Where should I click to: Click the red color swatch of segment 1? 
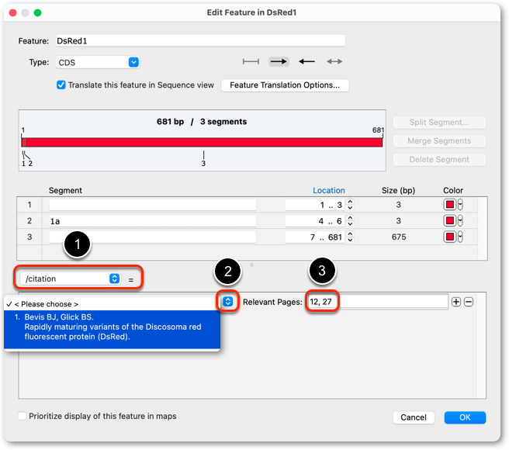[449, 205]
